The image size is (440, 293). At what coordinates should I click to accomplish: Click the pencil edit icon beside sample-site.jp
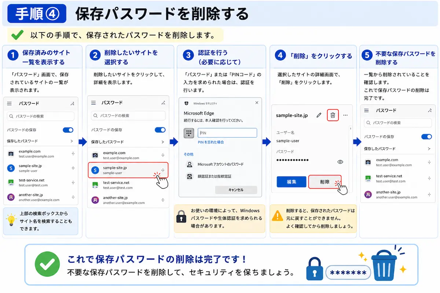pyautogui.click(x=319, y=115)
